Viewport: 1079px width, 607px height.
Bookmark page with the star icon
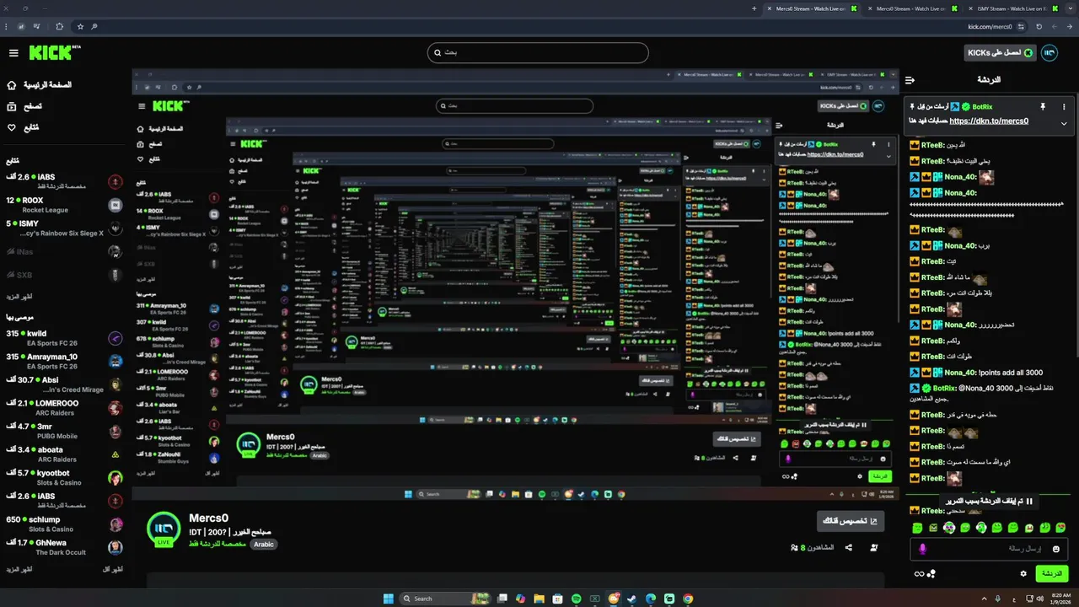pos(80,27)
